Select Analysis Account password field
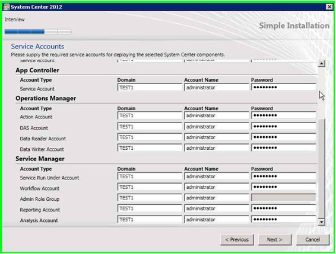The image size is (336, 254). [x=284, y=219]
